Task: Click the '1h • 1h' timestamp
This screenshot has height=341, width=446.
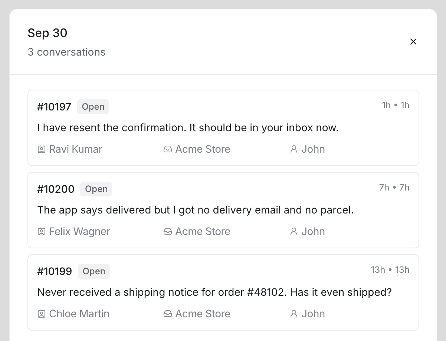Action: [x=396, y=105]
